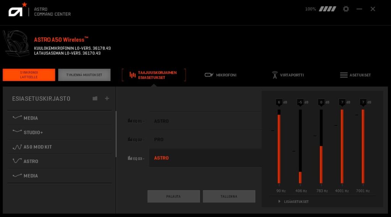The width and height of the screenshot is (391, 217).
Task: Click the list icon on Asetukset tab
Action: click(x=344, y=75)
